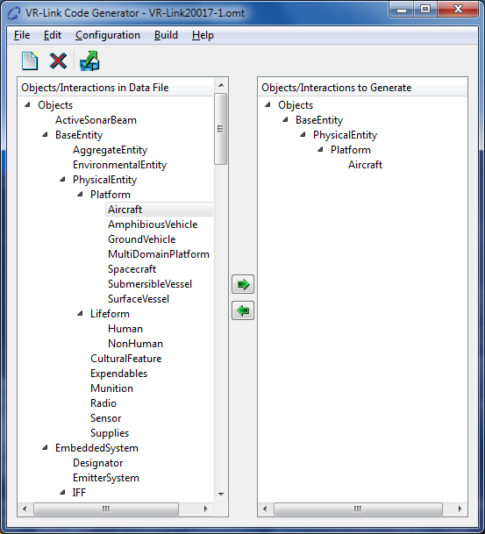The height and width of the screenshot is (534, 485).
Task: Select ActiveSonarBeam in the data file tree
Action: coord(96,120)
